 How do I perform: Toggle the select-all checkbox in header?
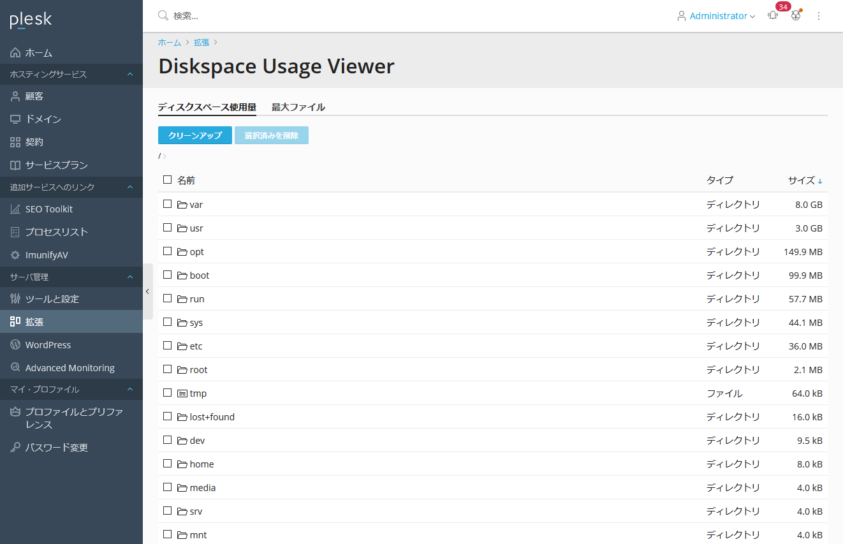[167, 180]
